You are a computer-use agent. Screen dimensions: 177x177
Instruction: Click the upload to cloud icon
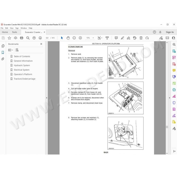click(x=15, y=38)
